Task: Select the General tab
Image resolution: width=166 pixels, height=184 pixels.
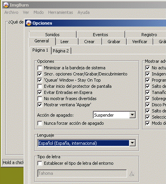Action: click(x=42, y=41)
